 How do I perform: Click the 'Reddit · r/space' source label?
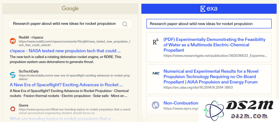[31, 37]
